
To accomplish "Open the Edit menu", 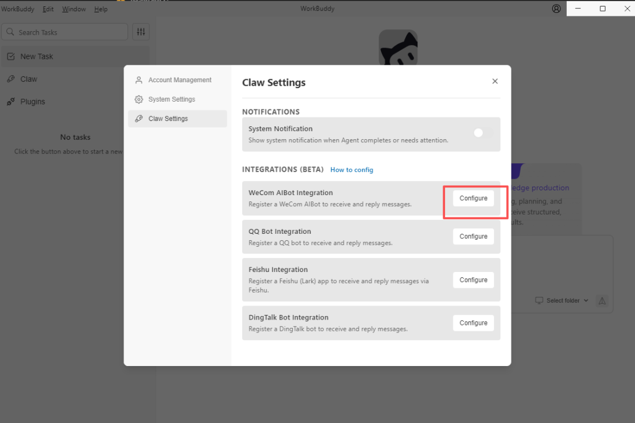I will coord(48,9).
